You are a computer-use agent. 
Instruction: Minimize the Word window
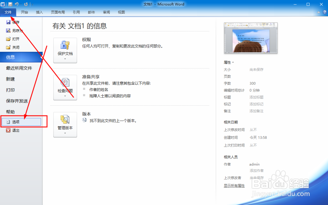pyautogui.click(x=295, y=4)
